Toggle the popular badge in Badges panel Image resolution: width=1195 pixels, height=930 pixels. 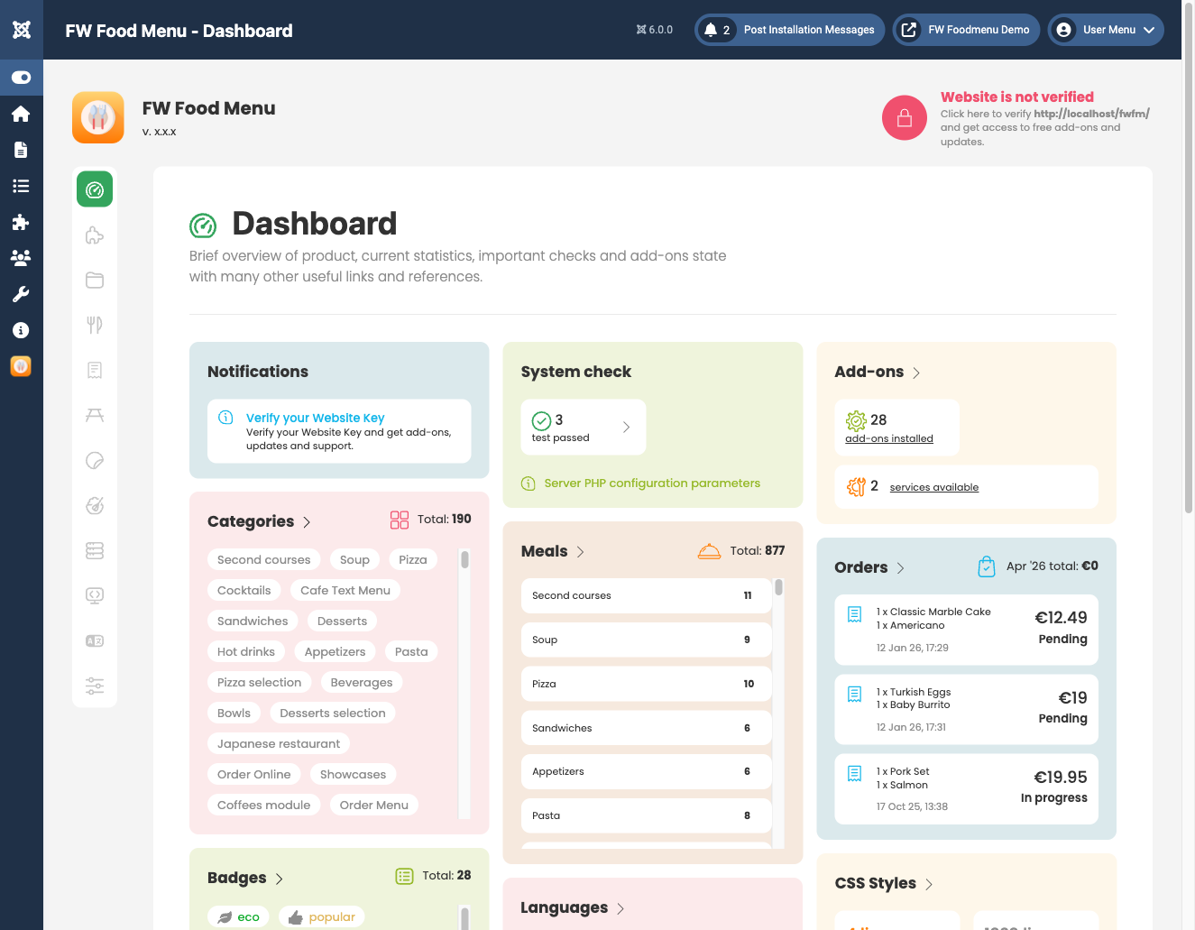point(321,916)
